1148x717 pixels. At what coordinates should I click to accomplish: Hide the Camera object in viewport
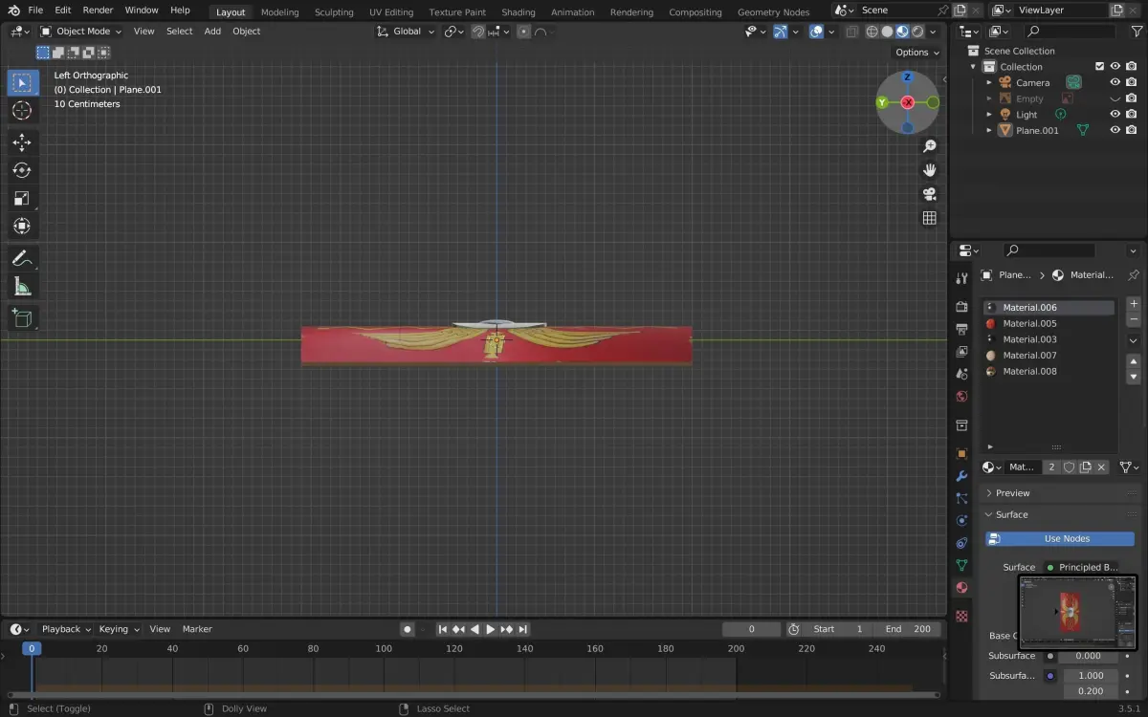pyautogui.click(x=1115, y=82)
